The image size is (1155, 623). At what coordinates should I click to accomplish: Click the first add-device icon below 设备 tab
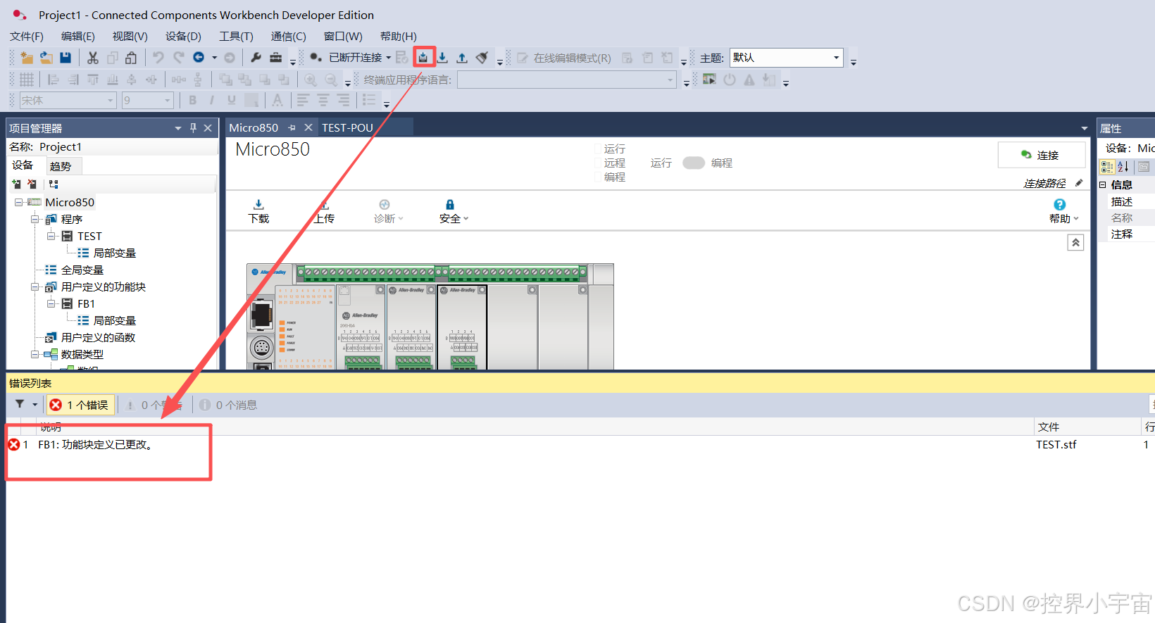point(17,184)
